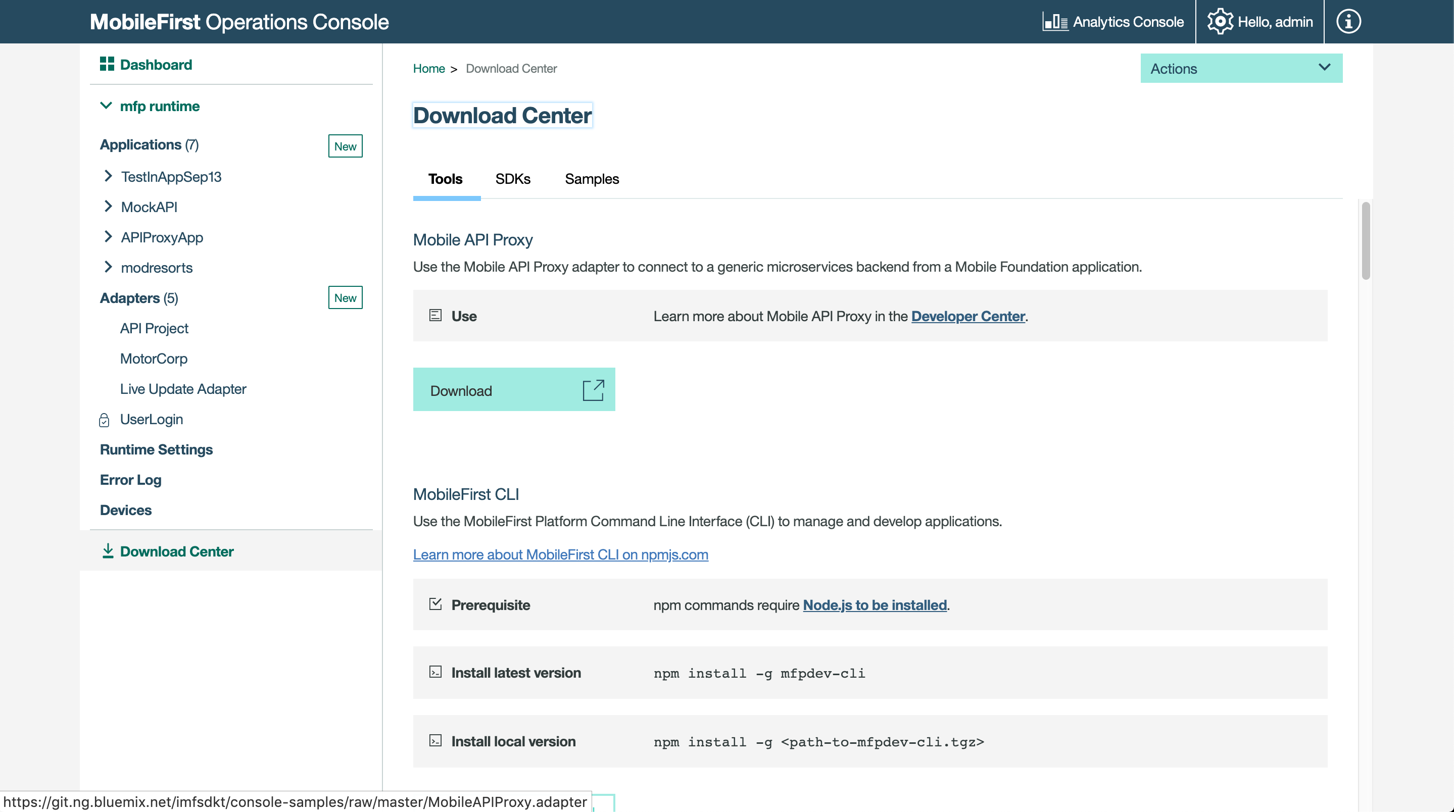Switch to the Tools tab
The width and height of the screenshot is (1454, 812).
(445, 179)
